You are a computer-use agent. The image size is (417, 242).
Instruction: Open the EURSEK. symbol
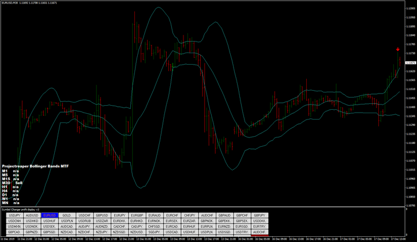(172, 221)
